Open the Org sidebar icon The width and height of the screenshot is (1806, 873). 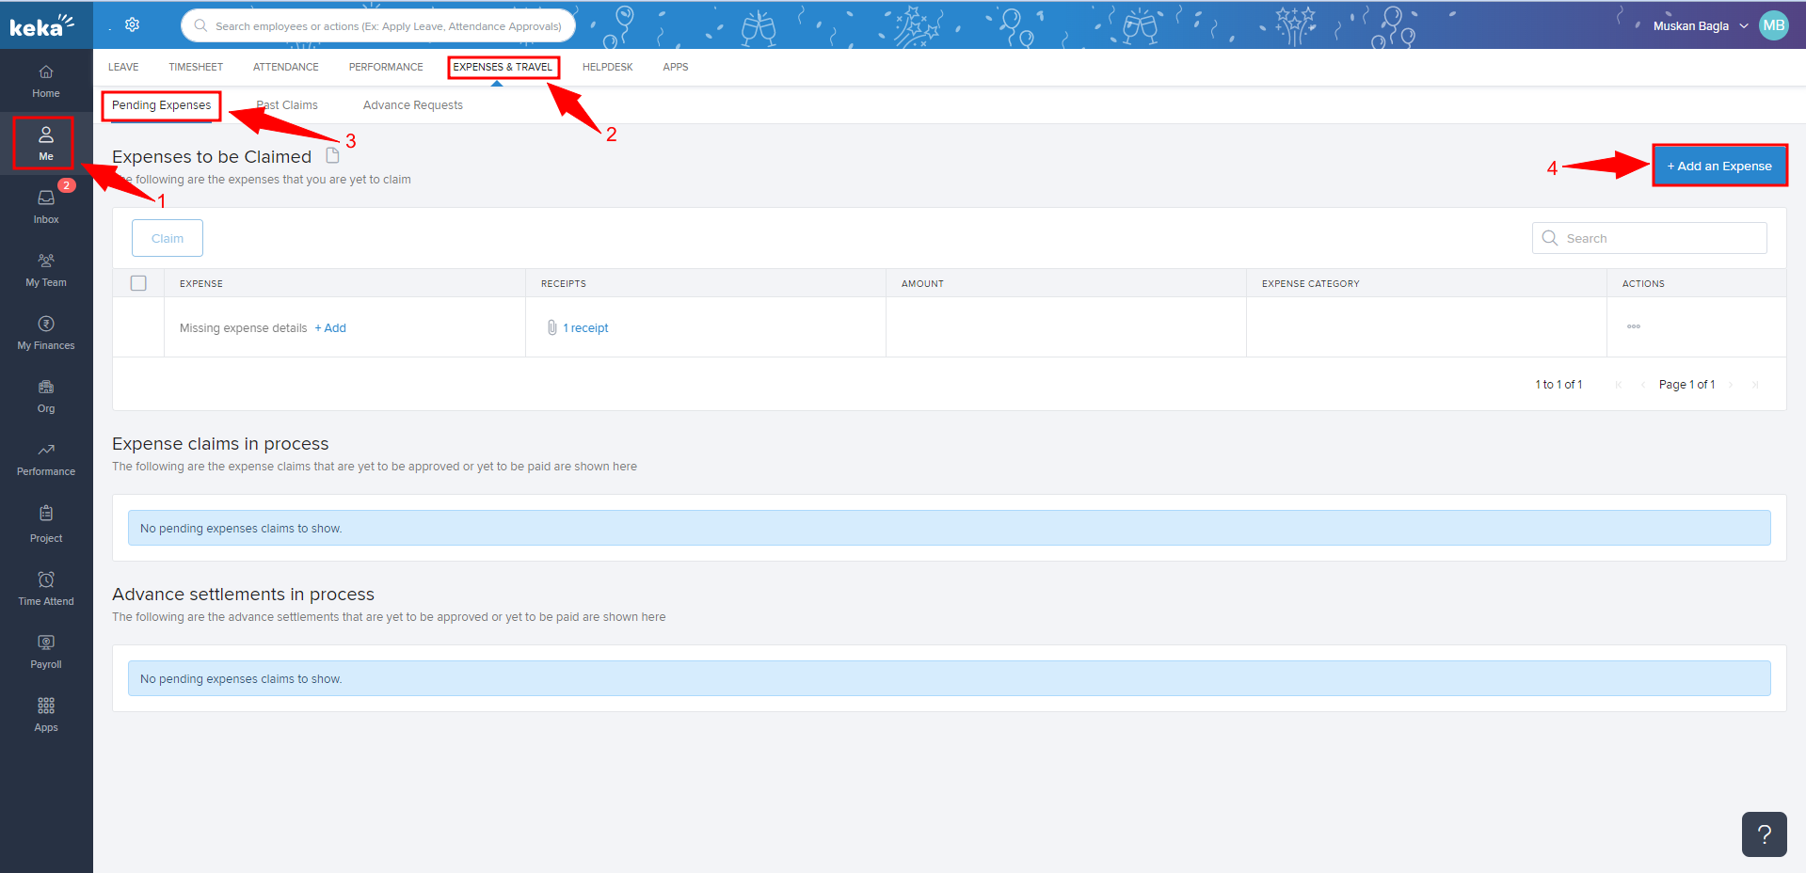tap(45, 395)
